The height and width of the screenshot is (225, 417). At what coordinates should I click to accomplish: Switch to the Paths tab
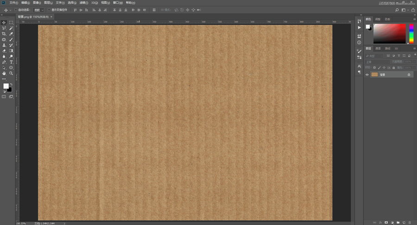click(388, 49)
